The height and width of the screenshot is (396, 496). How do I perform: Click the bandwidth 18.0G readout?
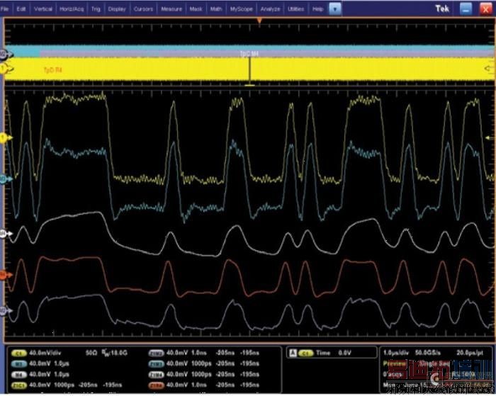(x=115, y=353)
